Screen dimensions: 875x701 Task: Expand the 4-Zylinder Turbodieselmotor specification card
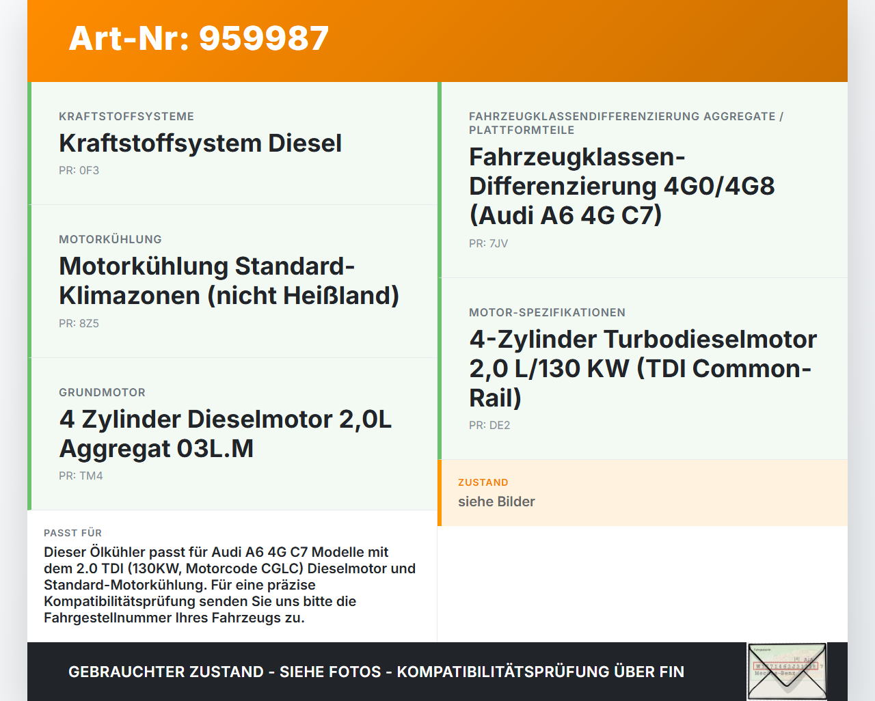(x=643, y=368)
